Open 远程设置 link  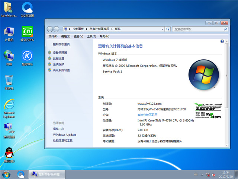[x=59, y=59]
